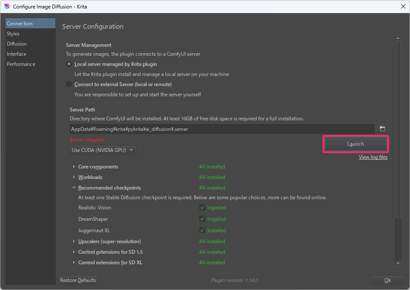Click the 'Realistic Vision' checkpoint label
Viewport: 410px width, 290px height.
tap(95, 208)
